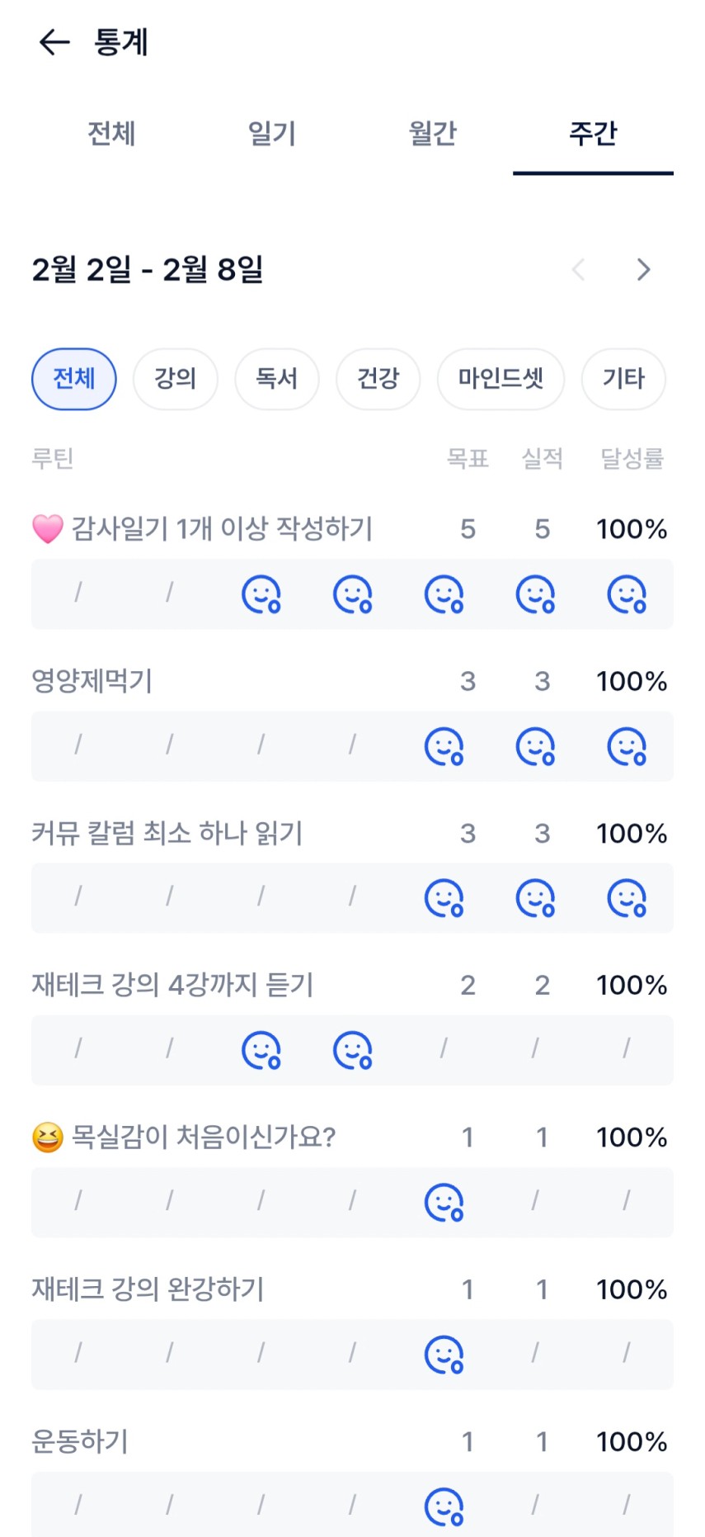
Task: Tap the smiley in 운동하기 row
Action: click(x=444, y=1507)
